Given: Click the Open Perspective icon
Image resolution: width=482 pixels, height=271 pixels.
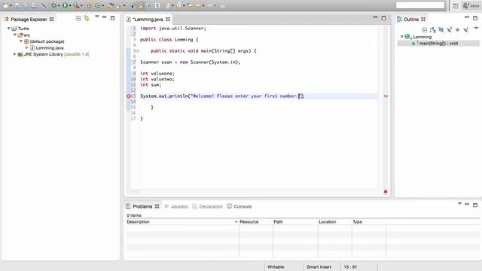Looking at the screenshot, I should click(x=456, y=5).
